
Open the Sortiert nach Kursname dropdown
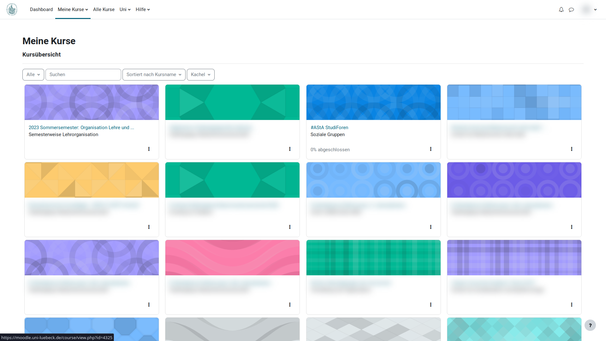click(x=154, y=75)
